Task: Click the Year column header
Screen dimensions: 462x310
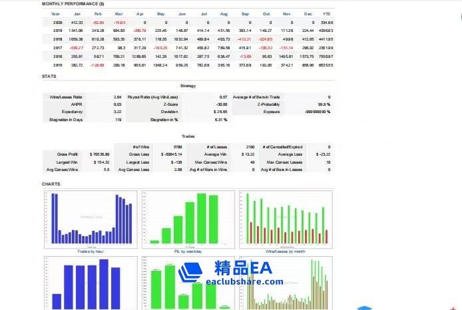Action: (56, 13)
